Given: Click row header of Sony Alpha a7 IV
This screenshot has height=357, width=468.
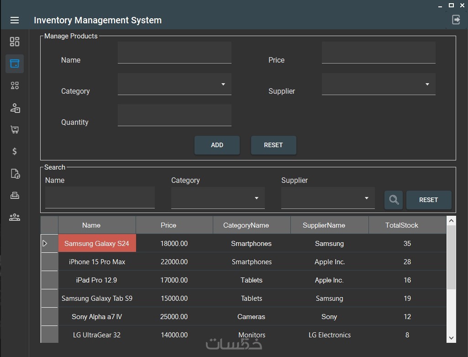Looking at the screenshot, I should click(x=50, y=316).
